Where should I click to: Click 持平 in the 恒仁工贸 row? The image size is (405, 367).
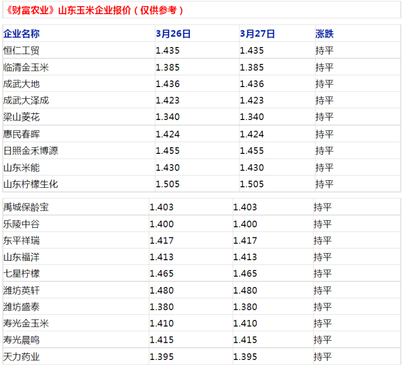click(325, 50)
